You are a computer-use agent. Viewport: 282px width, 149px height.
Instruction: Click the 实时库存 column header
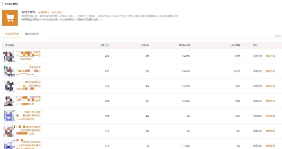coord(236,45)
